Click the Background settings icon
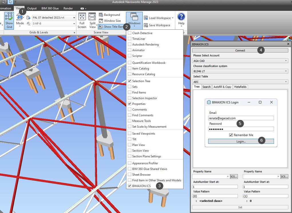This screenshot has width=292, height=213. tap(101, 15)
